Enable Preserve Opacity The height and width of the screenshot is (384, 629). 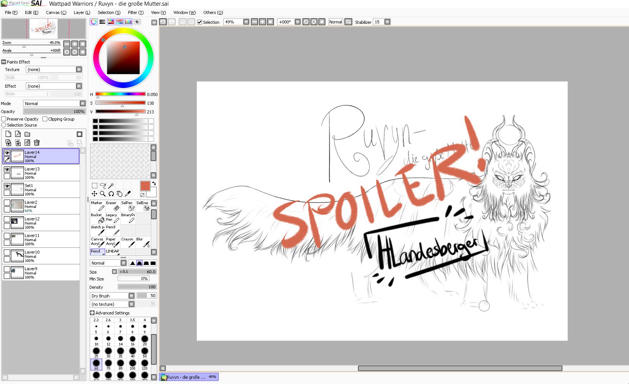[x=4, y=119]
